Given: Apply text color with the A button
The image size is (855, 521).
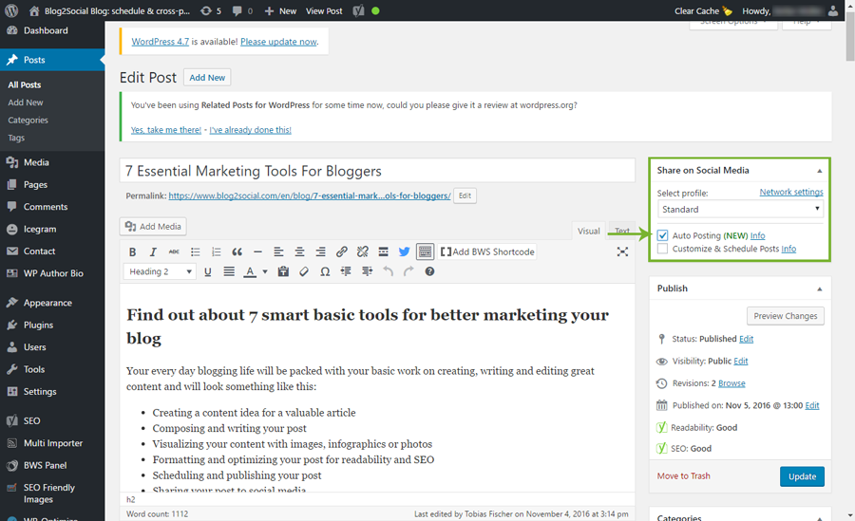Looking at the screenshot, I should [250, 271].
